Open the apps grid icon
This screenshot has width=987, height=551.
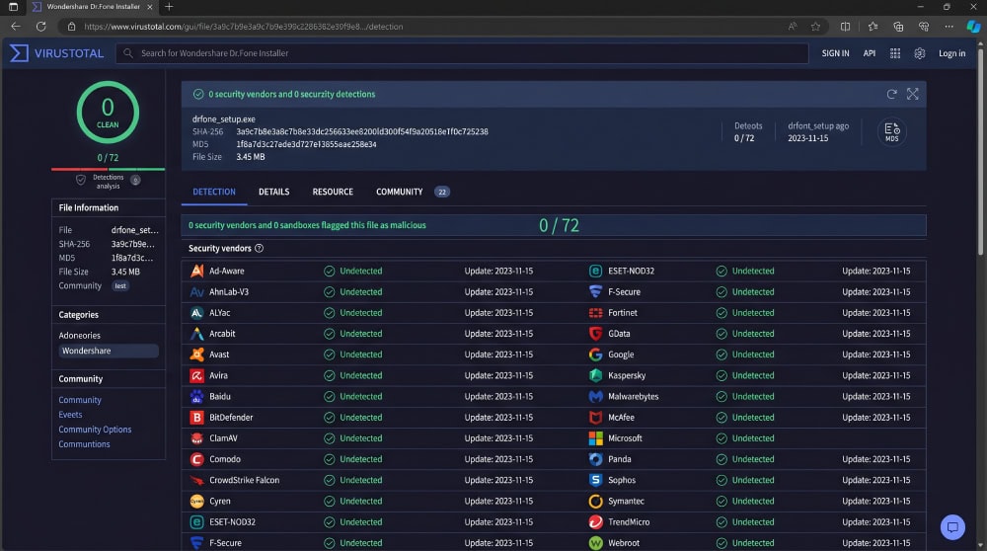coord(894,53)
